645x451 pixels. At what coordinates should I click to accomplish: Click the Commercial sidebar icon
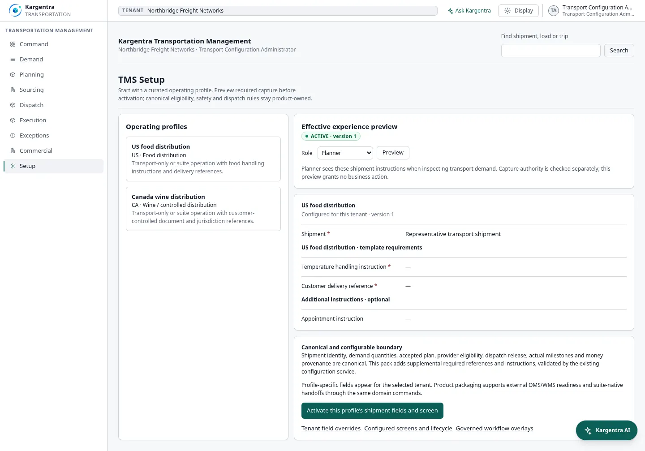coord(13,151)
